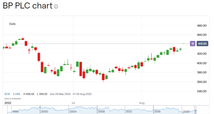Screen dimensions: 214x114
Task: Click 2008 in the history navigator
Action: (101, 112)
